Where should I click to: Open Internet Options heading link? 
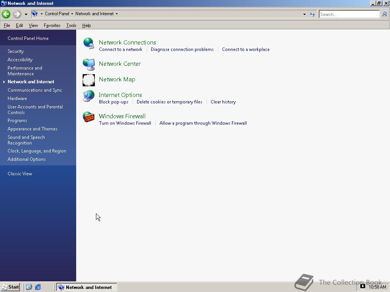[120, 95]
